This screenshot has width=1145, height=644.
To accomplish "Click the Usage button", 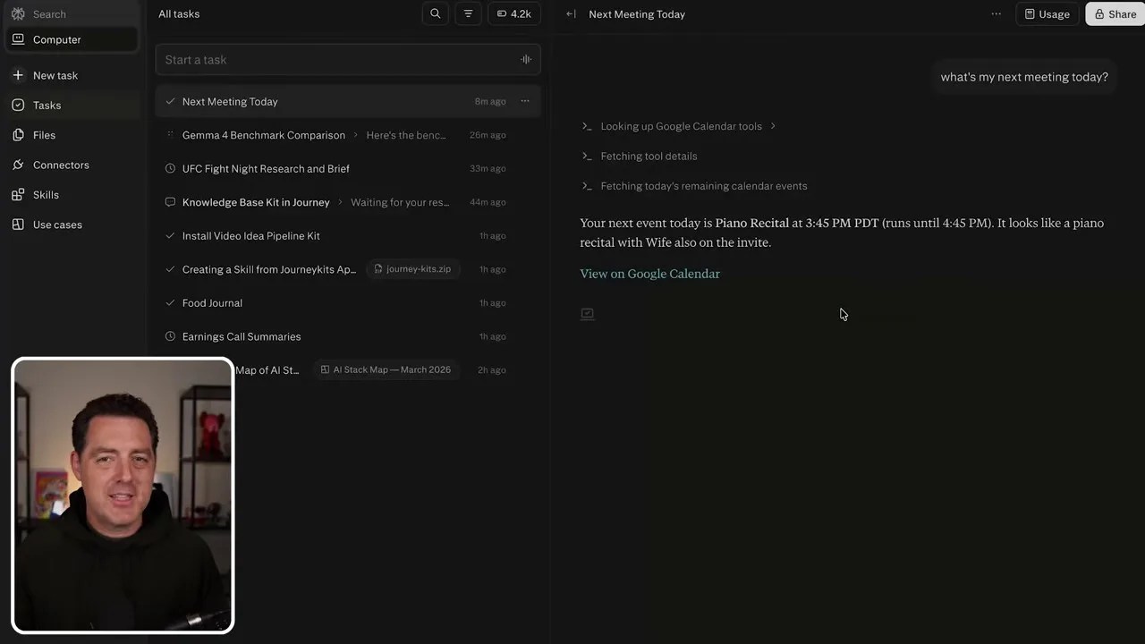I will pos(1047,14).
